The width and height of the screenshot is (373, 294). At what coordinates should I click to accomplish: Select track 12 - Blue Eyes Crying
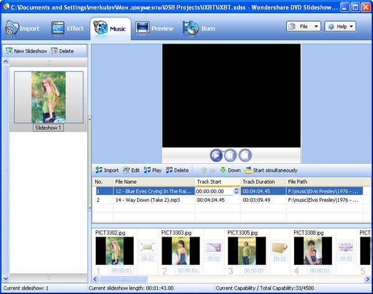click(x=153, y=191)
